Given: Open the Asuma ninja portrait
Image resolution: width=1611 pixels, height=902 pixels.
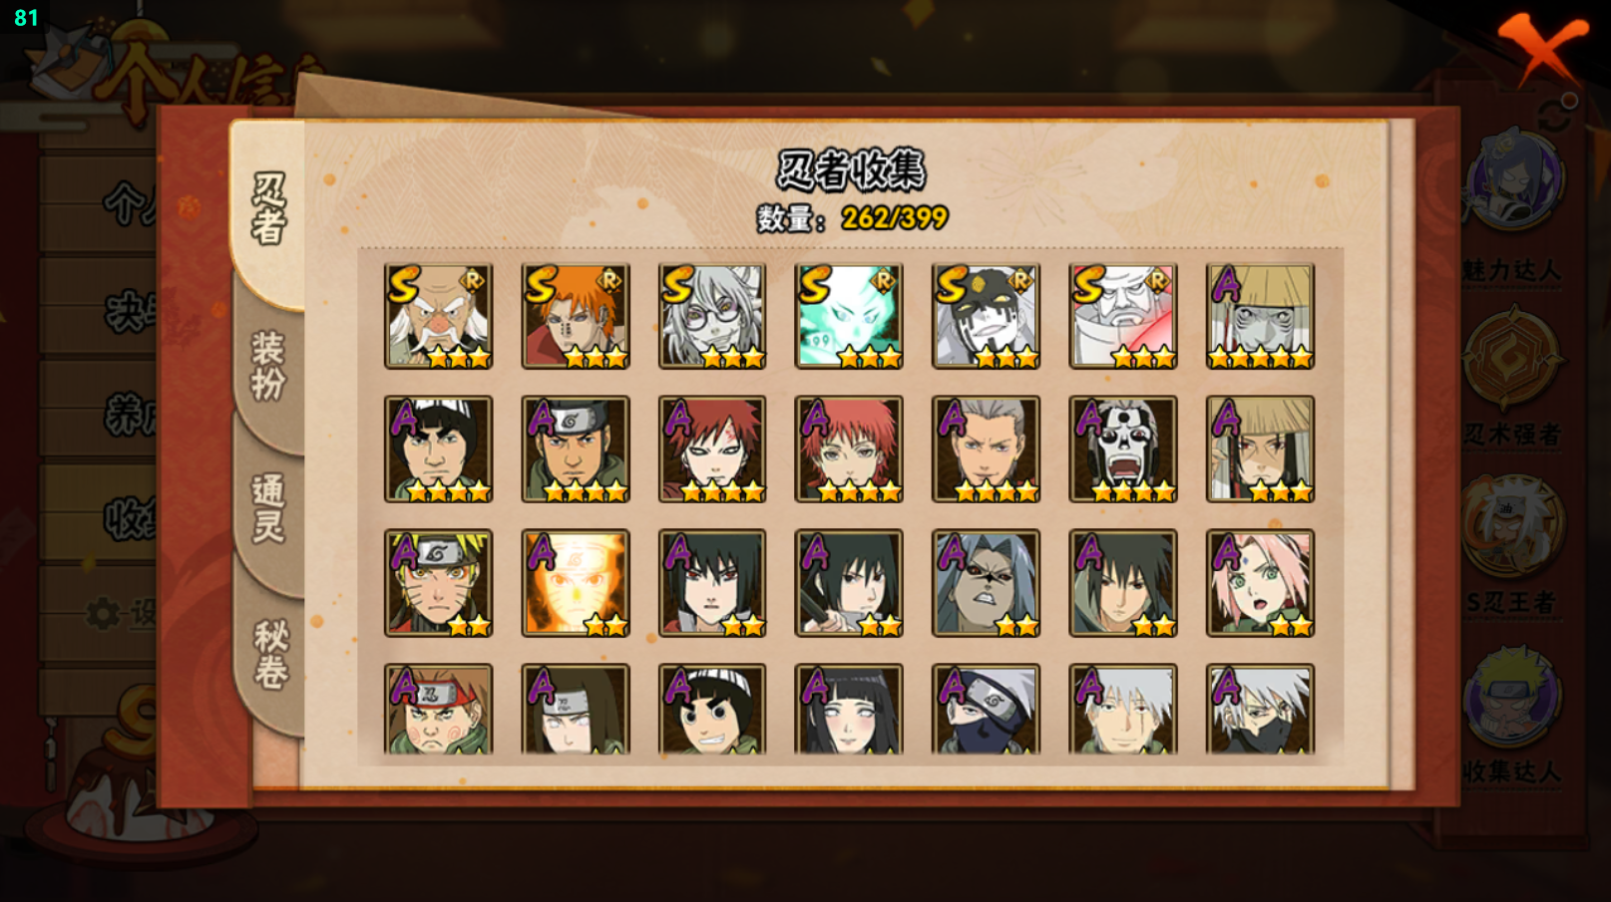Looking at the screenshot, I should pos(576,450).
